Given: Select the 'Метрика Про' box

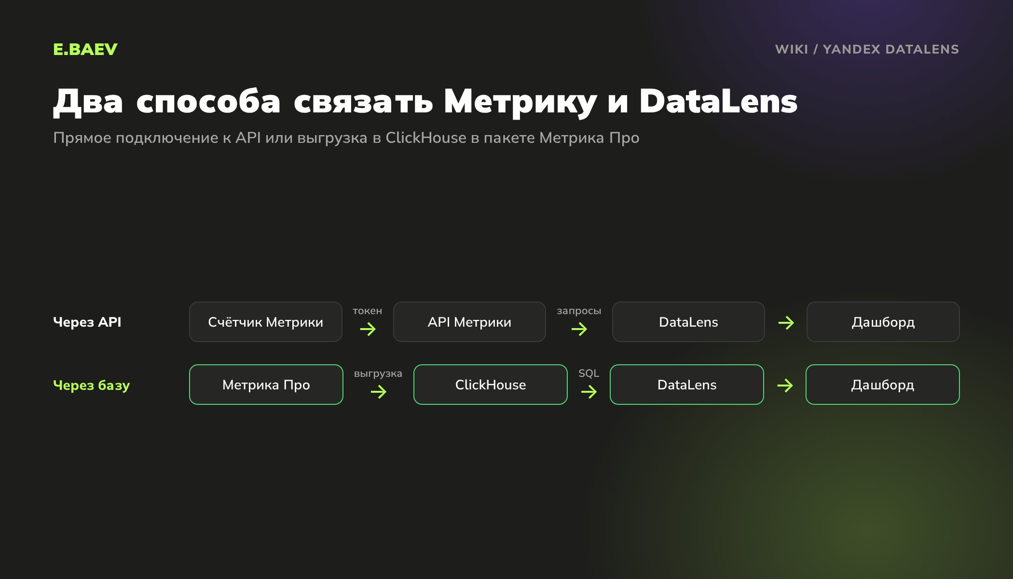Looking at the screenshot, I should coord(266,385).
